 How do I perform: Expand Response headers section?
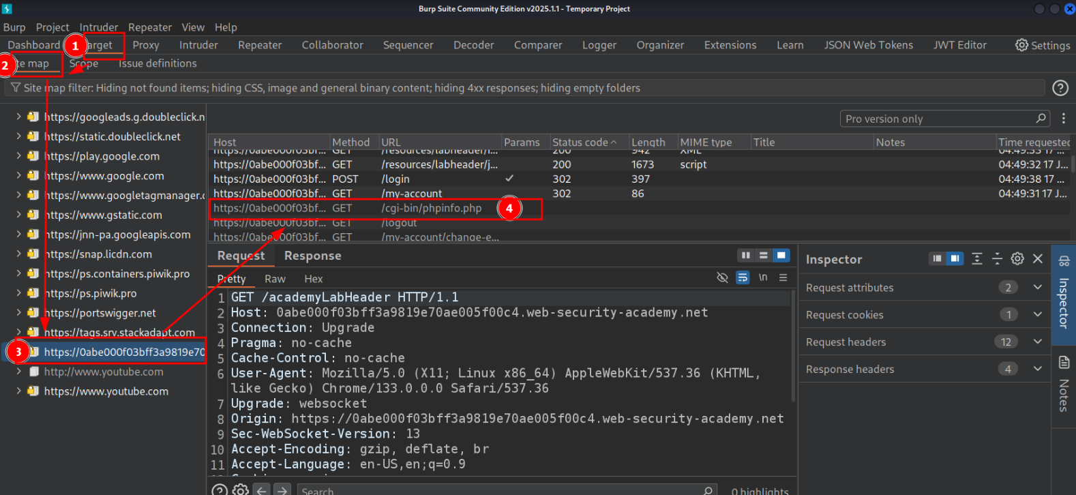(x=1038, y=369)
